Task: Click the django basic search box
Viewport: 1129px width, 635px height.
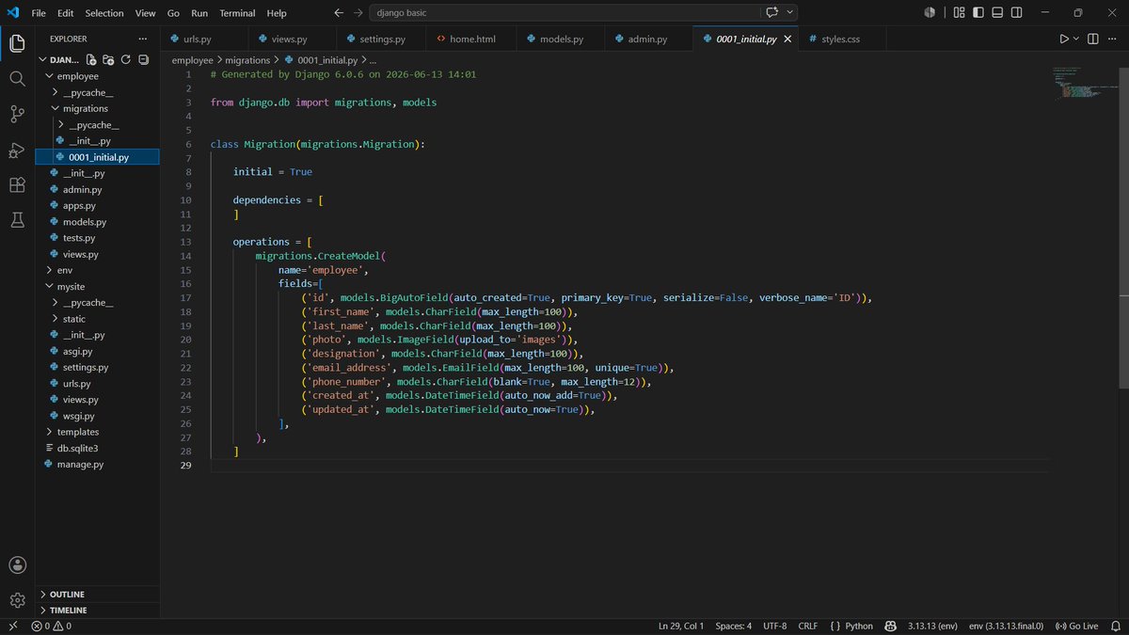Action: click(x=564, y=13)
